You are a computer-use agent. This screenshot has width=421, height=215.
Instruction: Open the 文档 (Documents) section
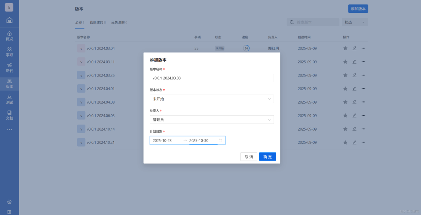click(9, 115)
